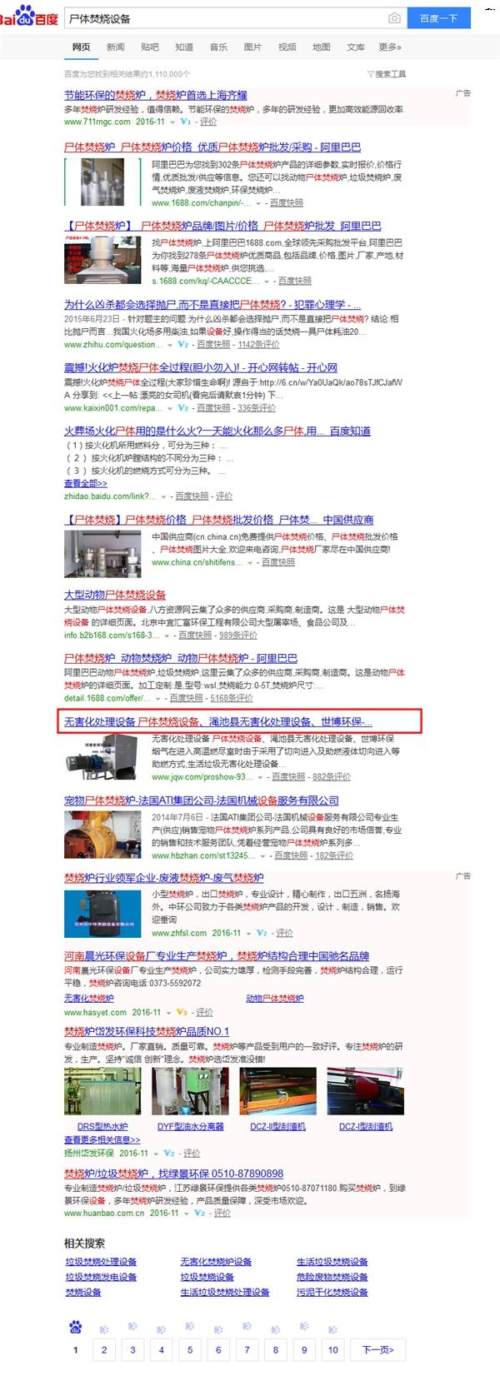Open result 大型动物尸体焚烧设备
500x1386 pixels.
click(x=115, y=595)
